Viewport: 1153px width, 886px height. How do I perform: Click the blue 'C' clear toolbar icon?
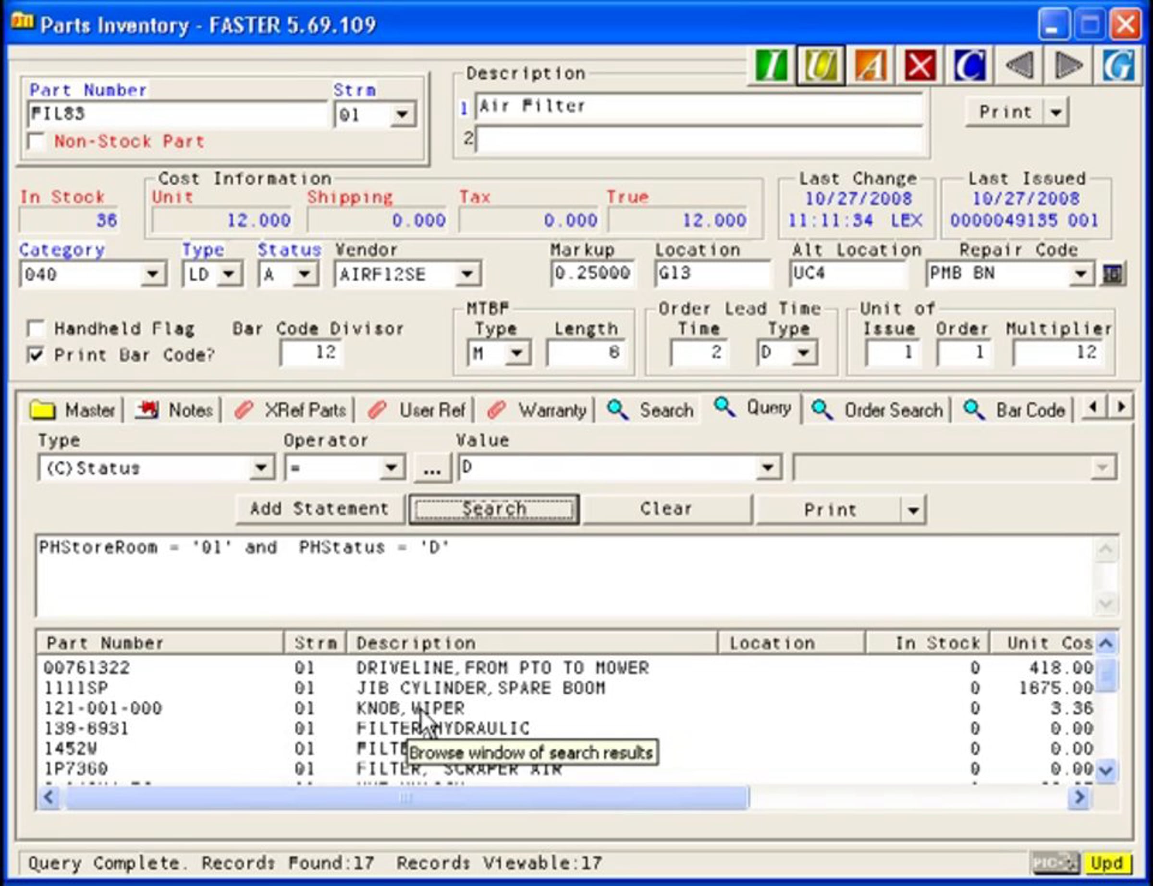[969, 66]
